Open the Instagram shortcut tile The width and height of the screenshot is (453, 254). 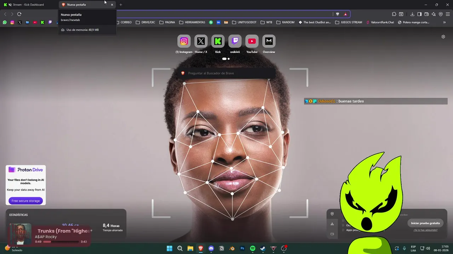[184, 41]
